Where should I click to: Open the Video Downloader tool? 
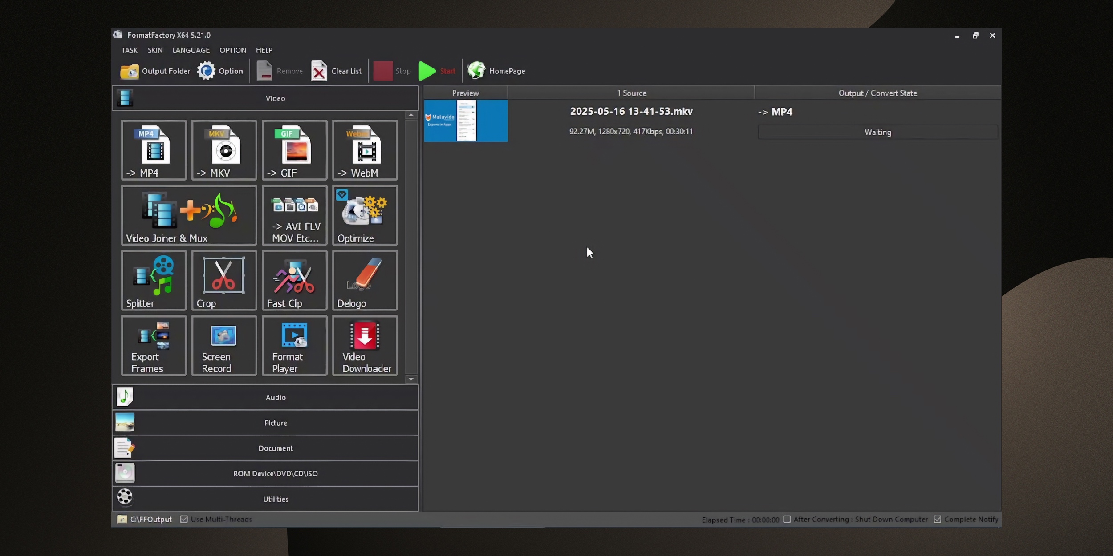click(x=365, y=346)
